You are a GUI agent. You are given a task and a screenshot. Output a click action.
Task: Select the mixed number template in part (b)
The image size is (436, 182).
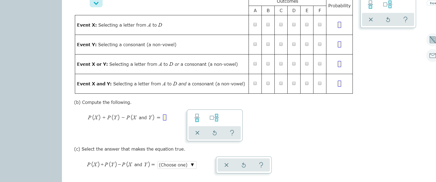pyautogui.click(x=214, y=117)
